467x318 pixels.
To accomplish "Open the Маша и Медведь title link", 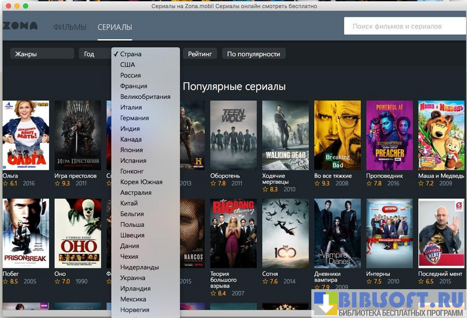I will [x=441, y=176].
